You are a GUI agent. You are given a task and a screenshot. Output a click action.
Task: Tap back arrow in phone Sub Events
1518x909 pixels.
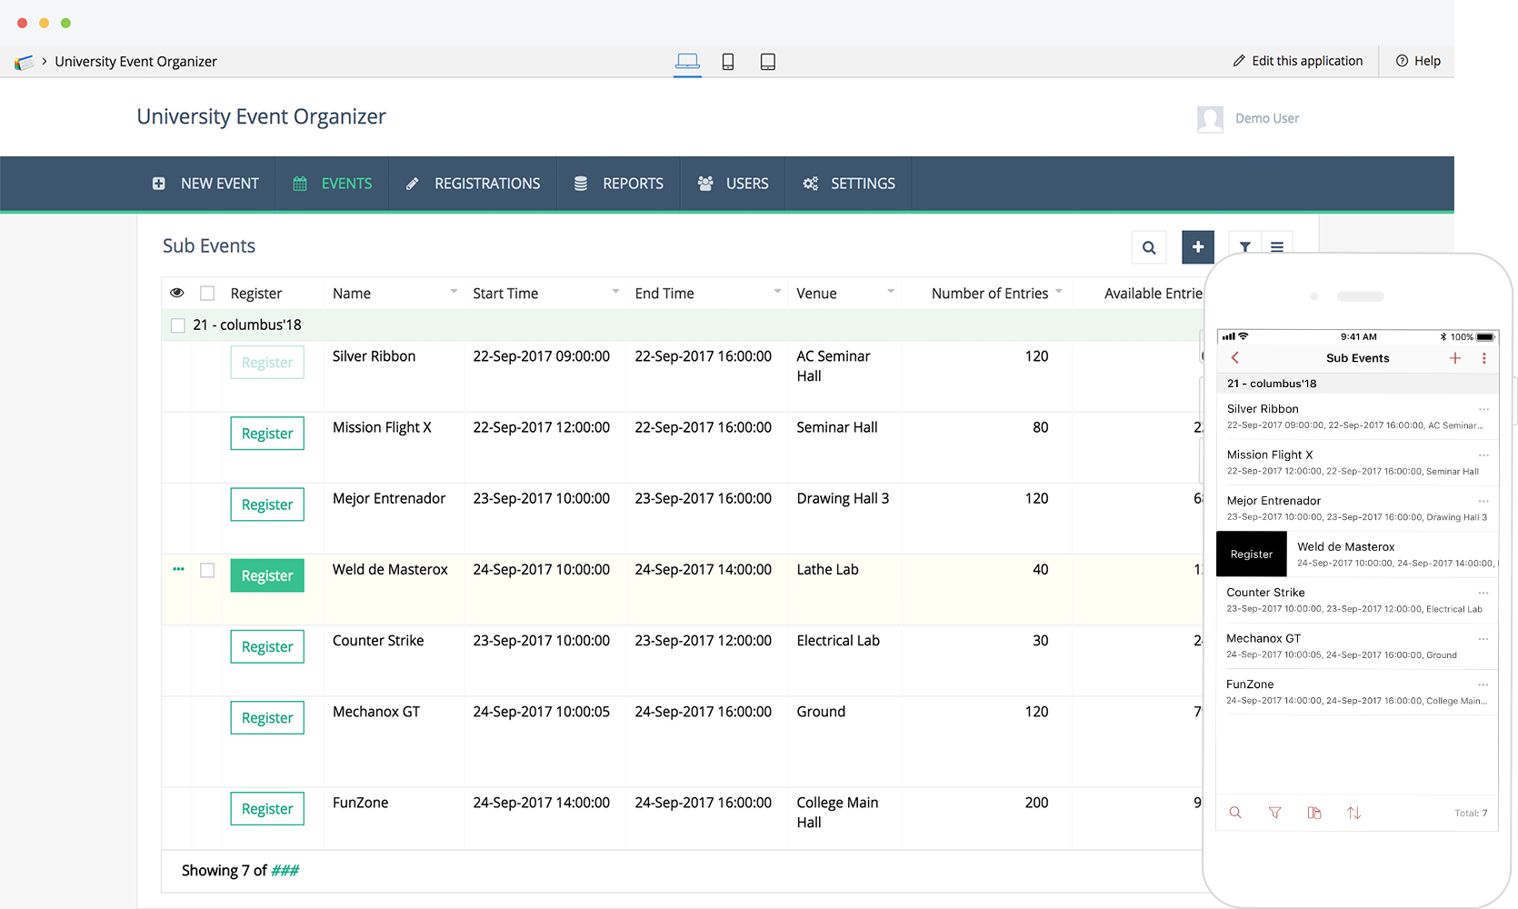(x=1234, y=358)
